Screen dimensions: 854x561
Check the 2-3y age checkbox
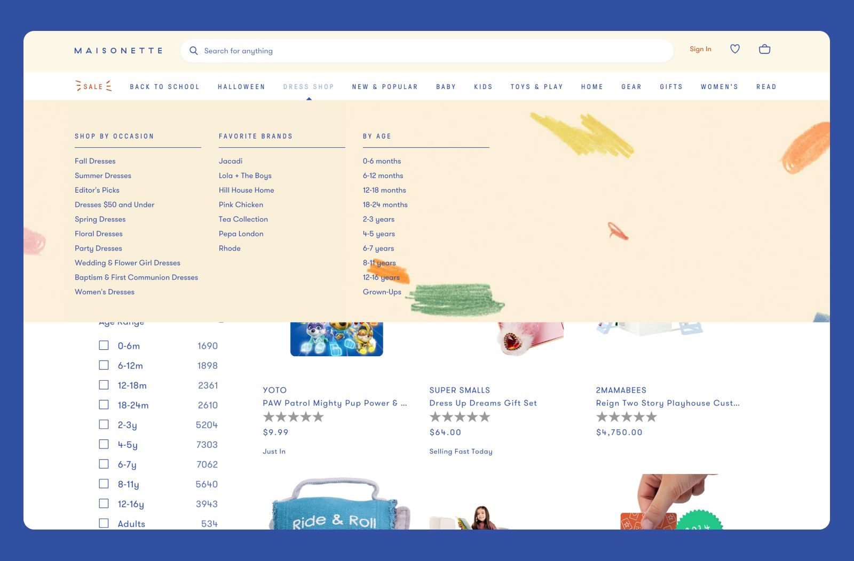click(104, 424)
